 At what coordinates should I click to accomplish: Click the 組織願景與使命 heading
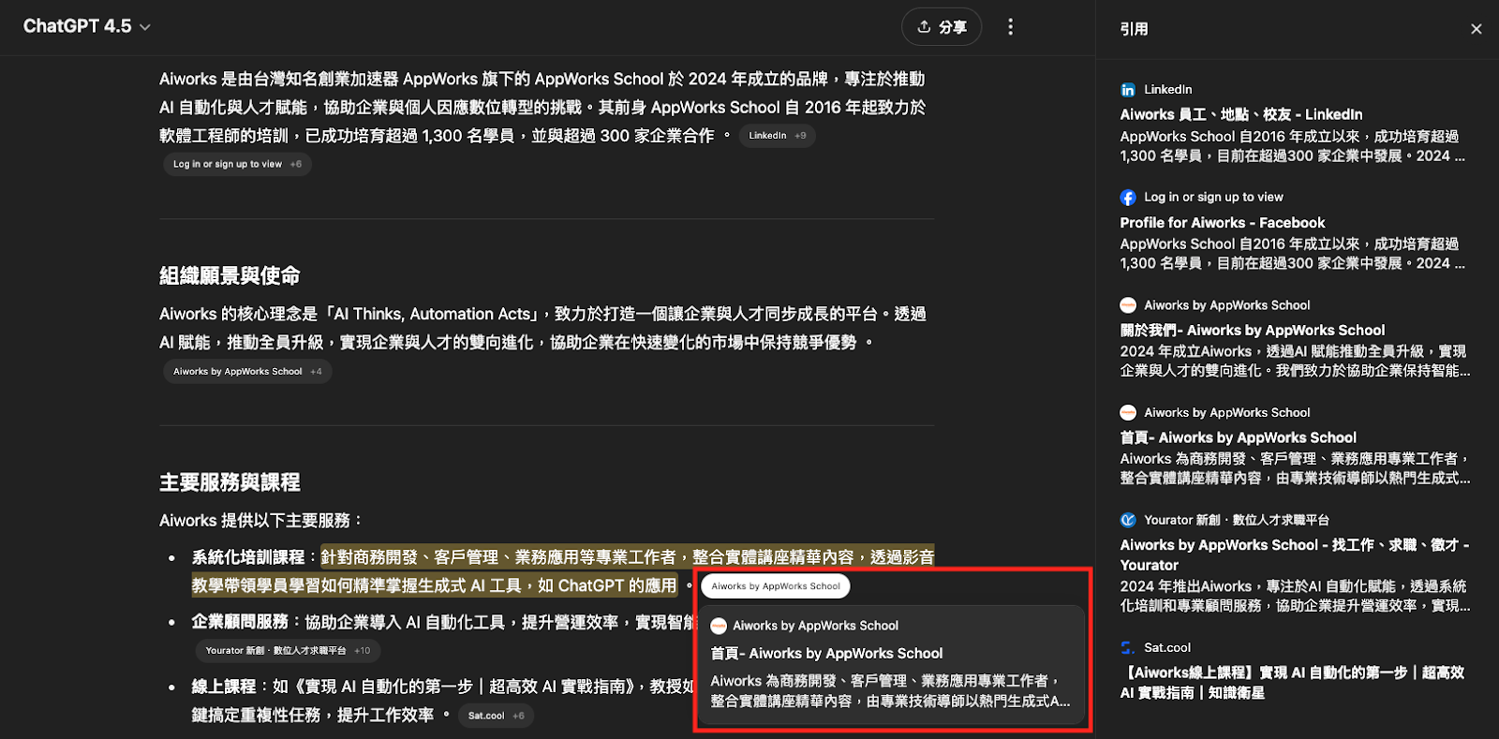click(230, 275)
